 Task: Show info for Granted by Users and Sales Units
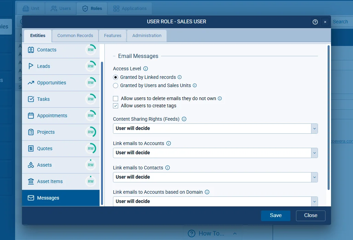(195, 85)
